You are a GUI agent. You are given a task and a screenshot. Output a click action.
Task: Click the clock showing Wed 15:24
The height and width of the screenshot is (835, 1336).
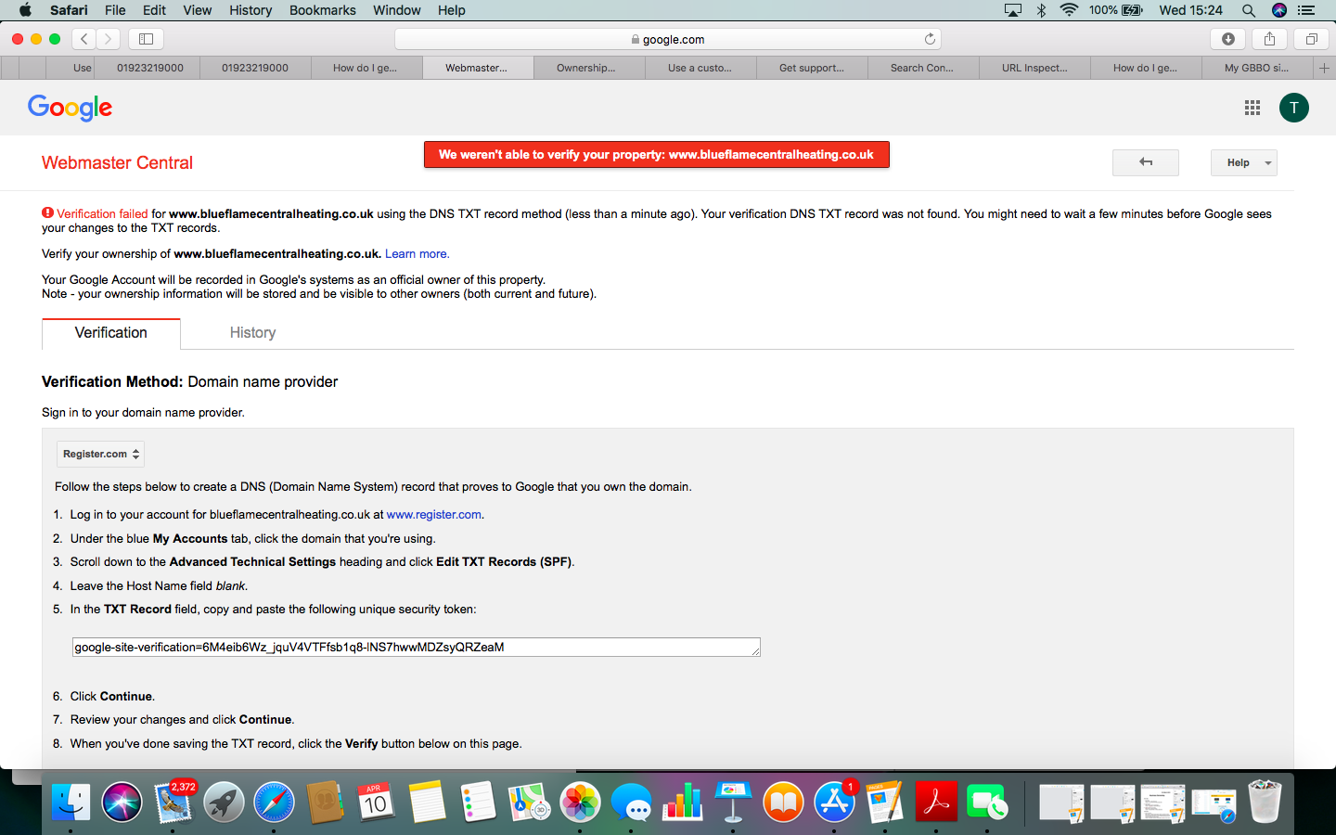click(1190, 10)
